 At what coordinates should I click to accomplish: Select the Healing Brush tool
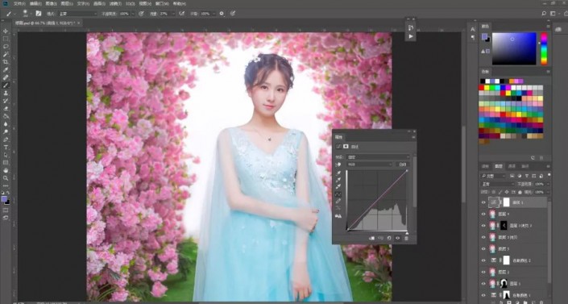point(6,77)
